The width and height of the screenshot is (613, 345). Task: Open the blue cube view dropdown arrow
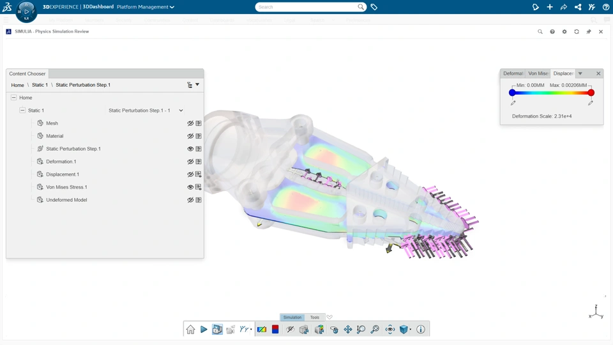(410, 330)
